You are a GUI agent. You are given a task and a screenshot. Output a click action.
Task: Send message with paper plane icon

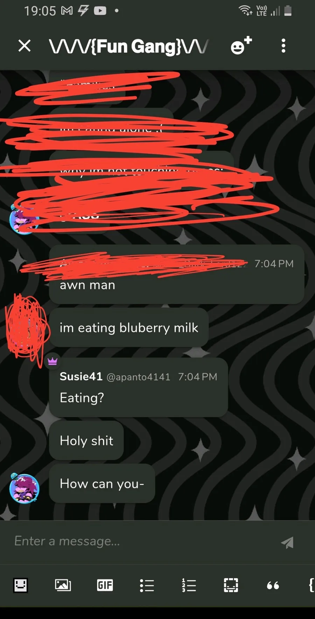point(287,542)
